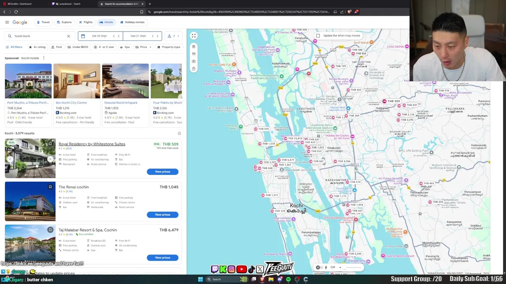
Task: Toggle the 4+ rating filter chip
Action: click(37, 47)
